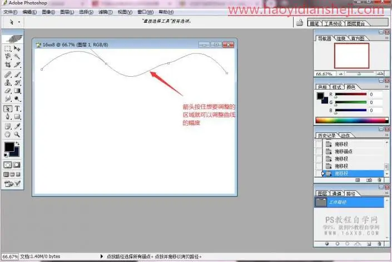This screenshot has width=392, height=262.
Task: Select the Move tool
Action: coord(17,49)
